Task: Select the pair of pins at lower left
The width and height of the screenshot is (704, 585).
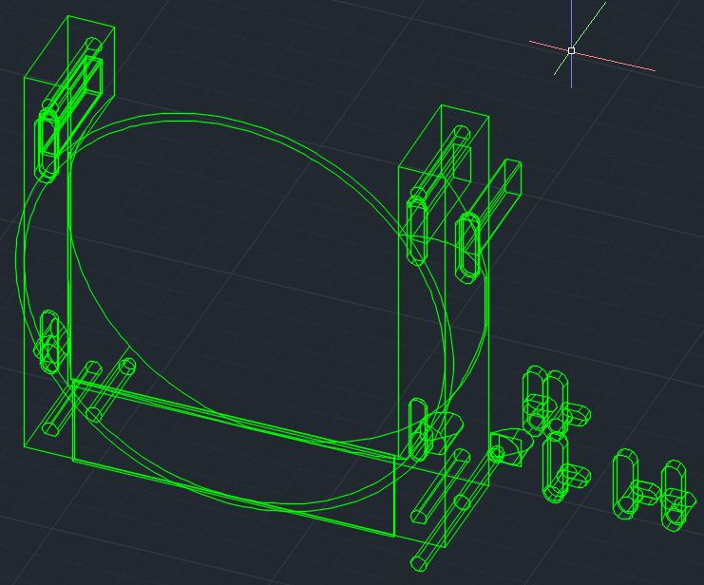Action: tap(107, 390)
